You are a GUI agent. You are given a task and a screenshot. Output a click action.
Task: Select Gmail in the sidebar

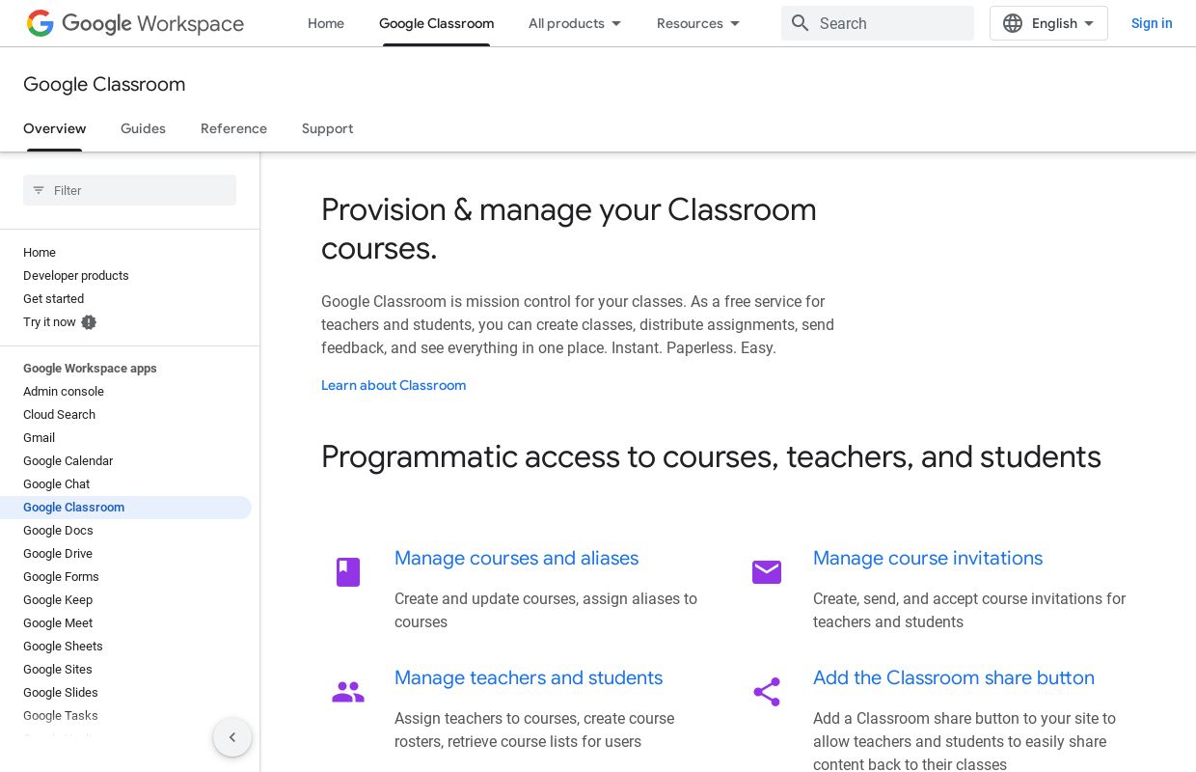pos(40,438)
